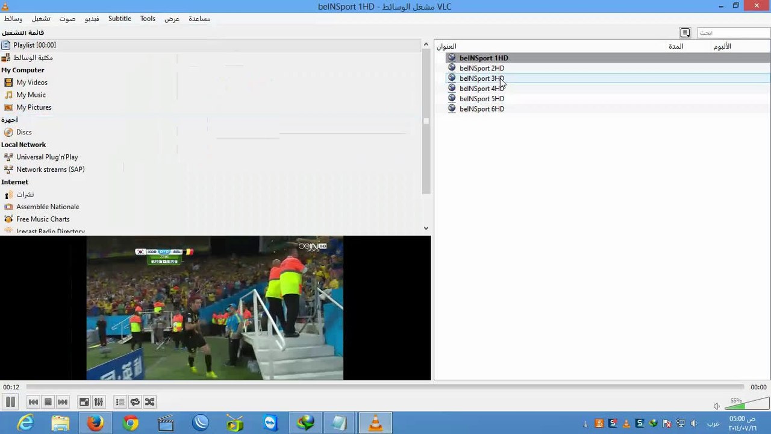Image resolution: width=771 pixels, height=434 pixels.
Task: Sort by the الألبوم (Album) column header
Action: pyautogui.click(x=722, y=46)
